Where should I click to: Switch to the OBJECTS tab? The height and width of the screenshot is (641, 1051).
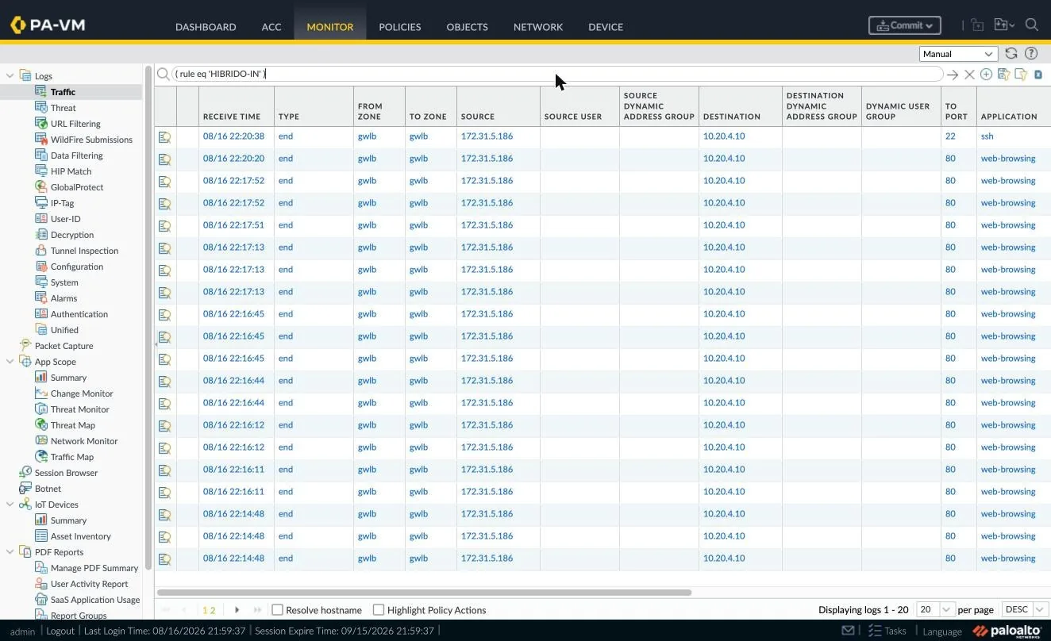(x=467, y=26)
